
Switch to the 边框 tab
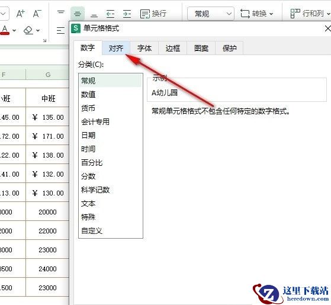coord(173,48)
